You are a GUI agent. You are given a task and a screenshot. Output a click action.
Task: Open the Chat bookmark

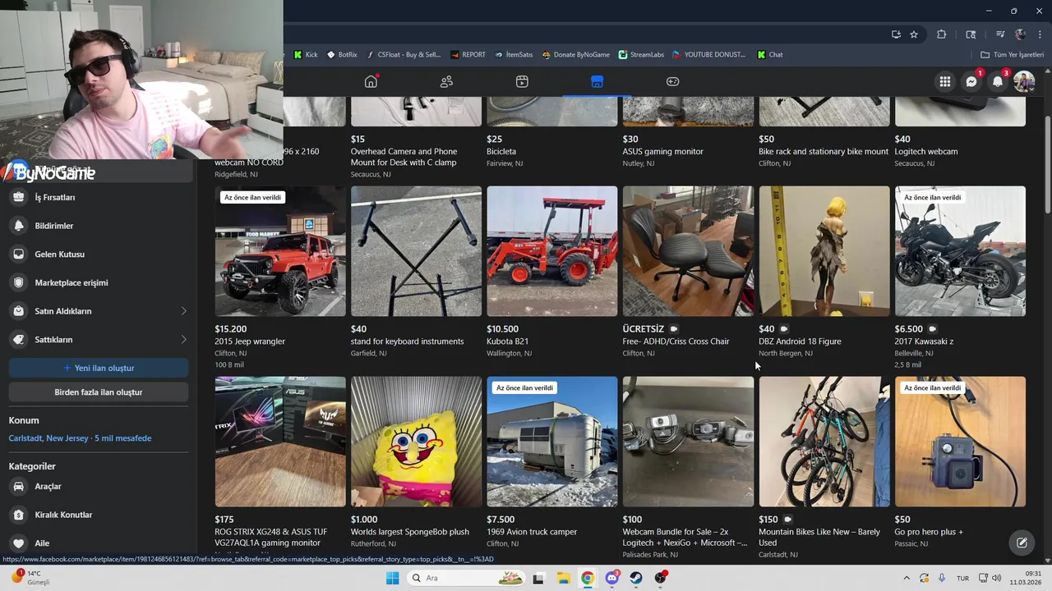(770, 55)
